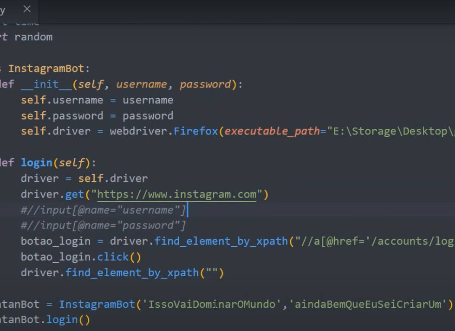Click the login method definition name
Screen dimensions: 455x331
pyautogui.click(x=36, y=163)
